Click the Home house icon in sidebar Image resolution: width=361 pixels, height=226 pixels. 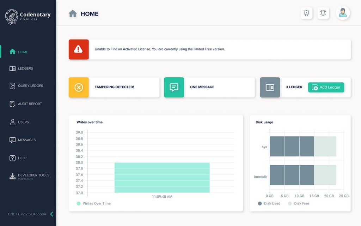coord(12,52)
